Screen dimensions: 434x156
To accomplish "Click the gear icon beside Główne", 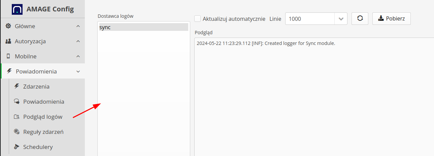I will tap(8, 26).
